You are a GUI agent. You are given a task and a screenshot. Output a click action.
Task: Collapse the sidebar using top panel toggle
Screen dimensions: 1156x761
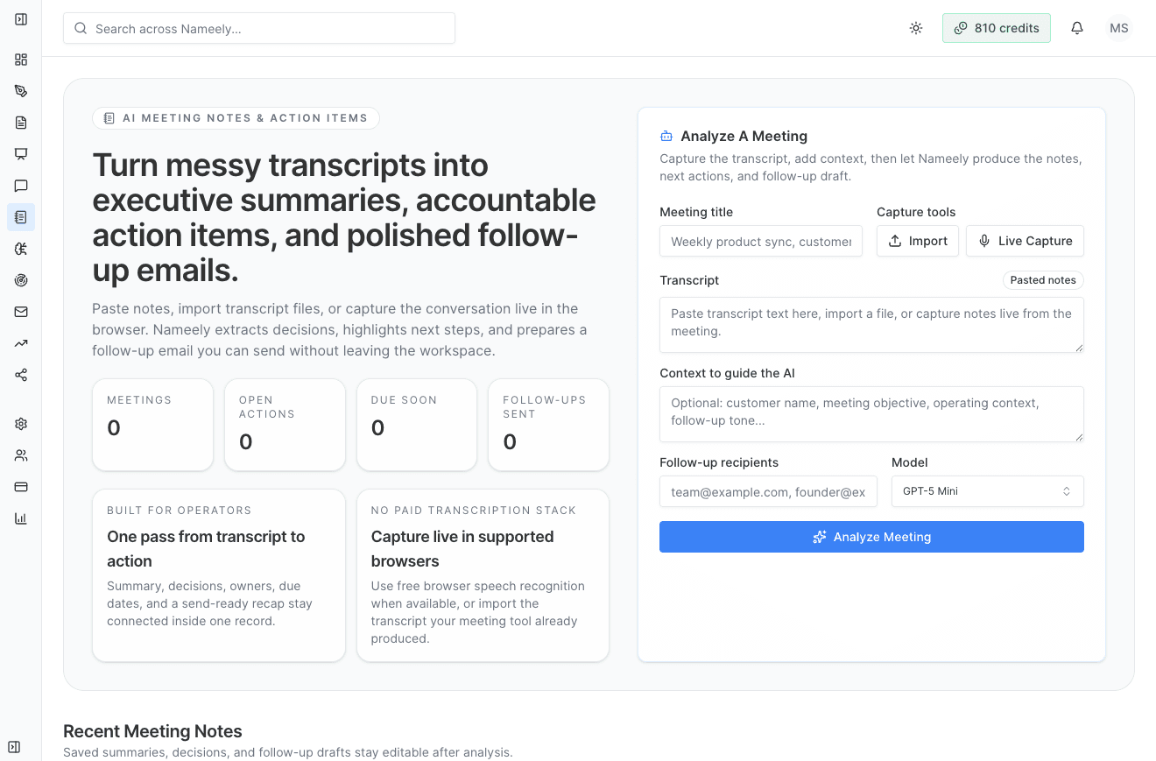20,18
